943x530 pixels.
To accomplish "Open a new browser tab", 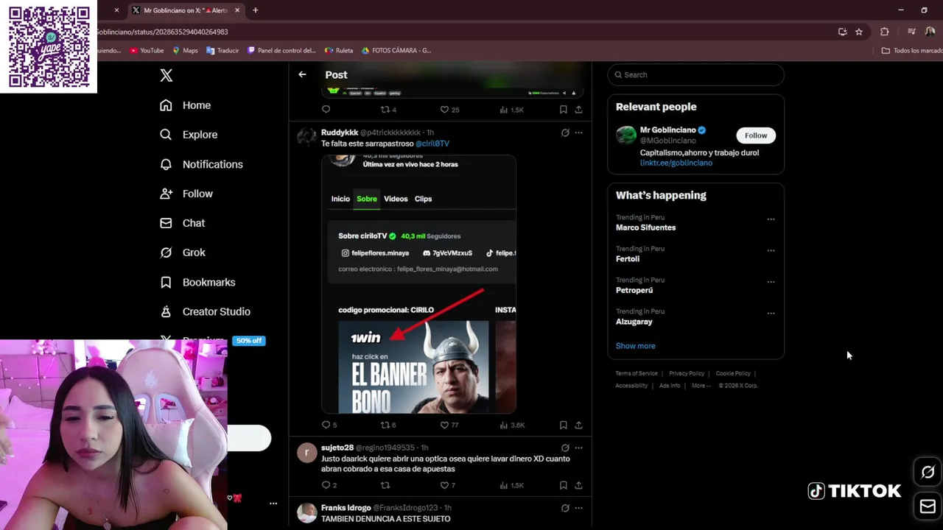I will point(255,10).
